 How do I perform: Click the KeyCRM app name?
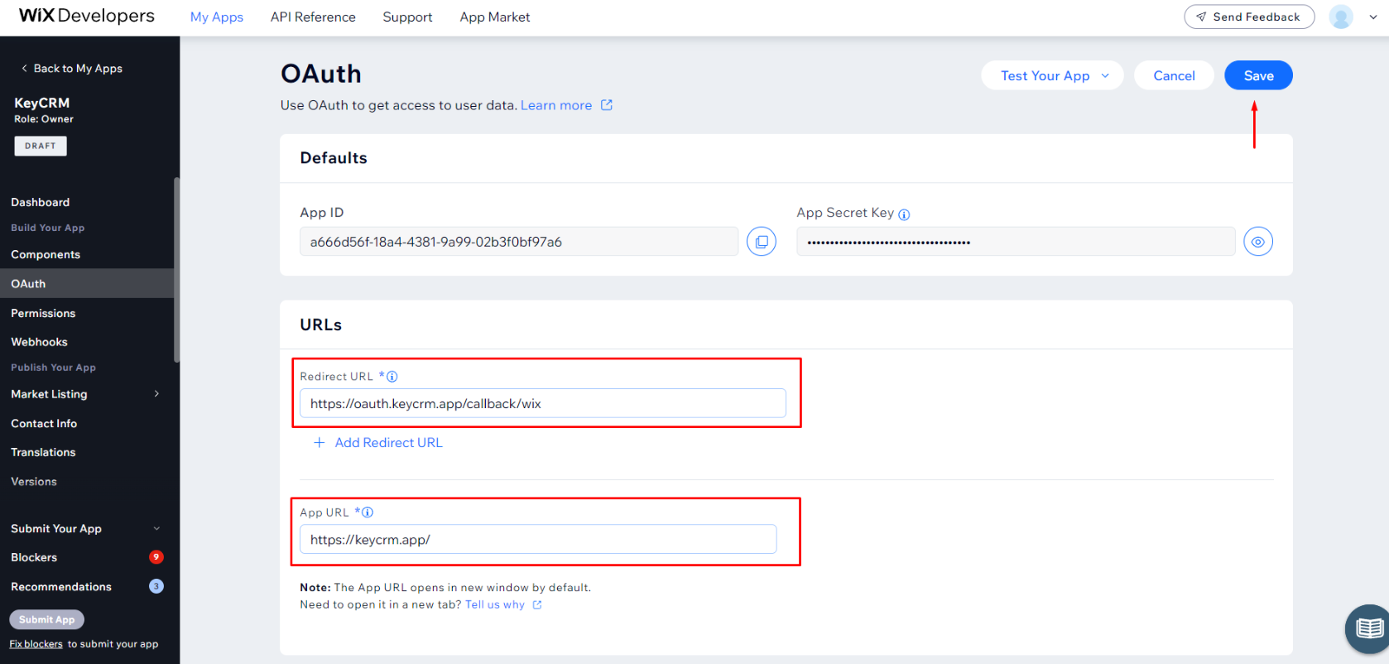[x=42, y=103]
